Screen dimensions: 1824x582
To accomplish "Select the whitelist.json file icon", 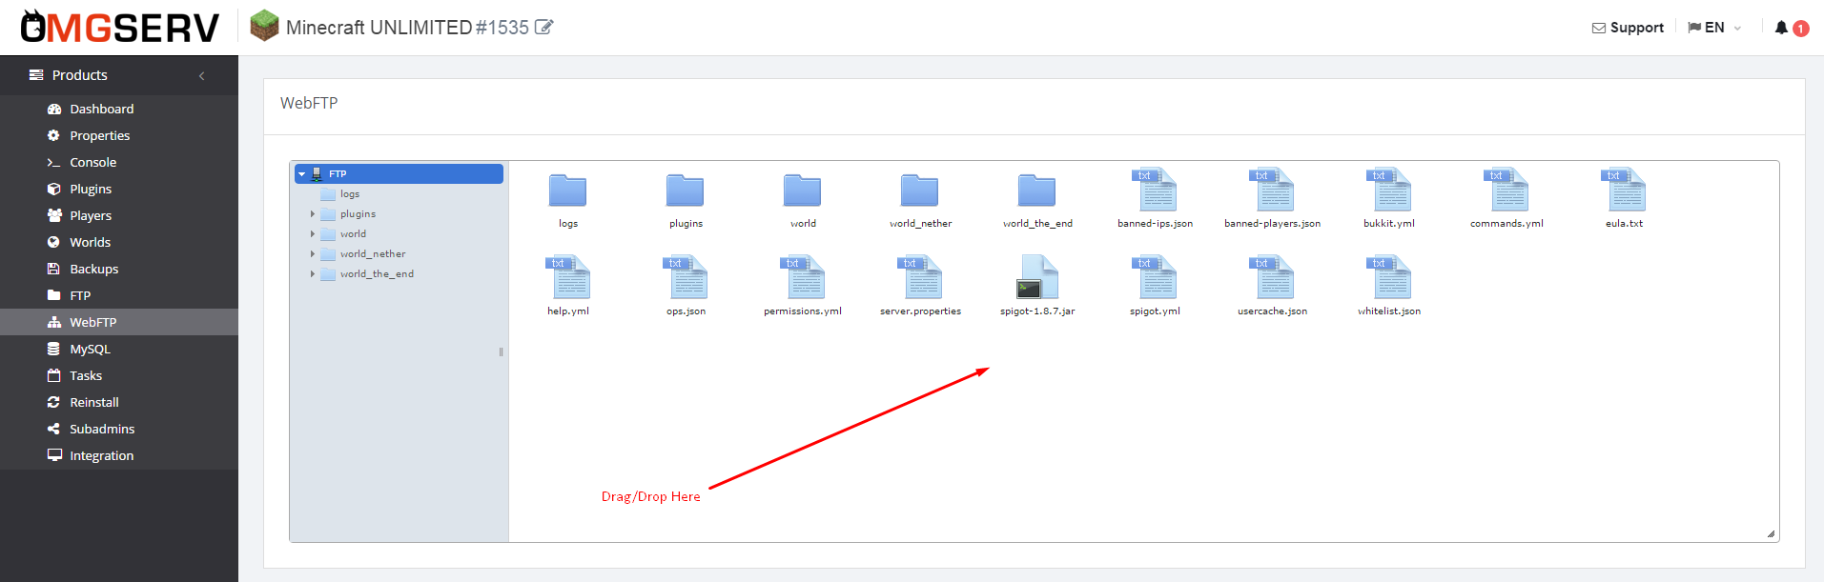I will 1389,278.
